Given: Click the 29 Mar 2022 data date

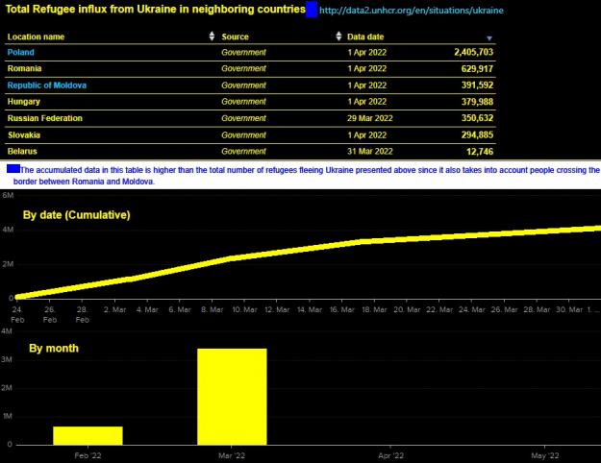Looking at the screenshot, I should (x=370, y=118).
